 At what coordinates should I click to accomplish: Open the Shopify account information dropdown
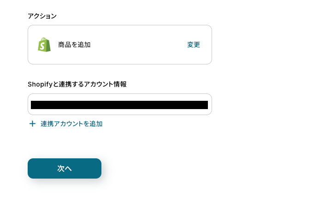(x=119, y=104)
